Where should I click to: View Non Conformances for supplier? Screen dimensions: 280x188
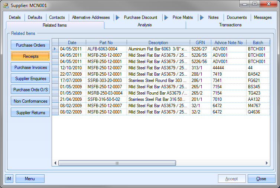click(x=30, y=101)
